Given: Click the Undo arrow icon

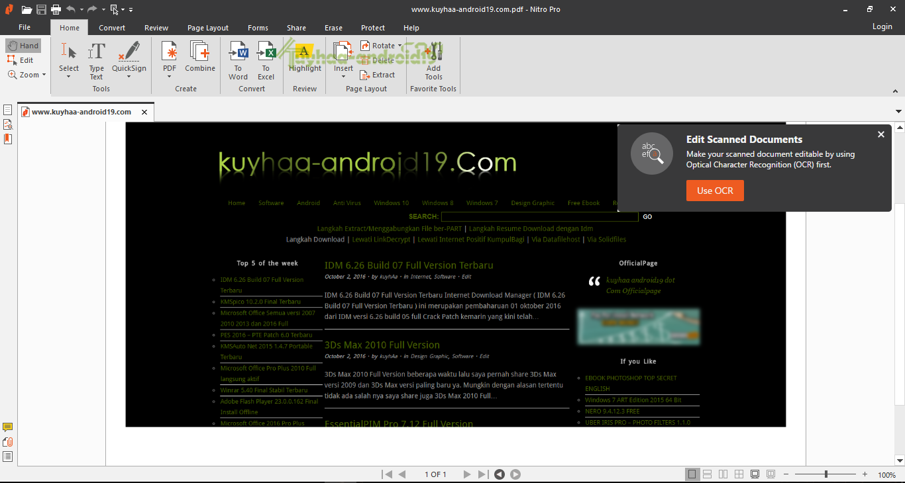Looking at the screenshot, I should point(70,9).
